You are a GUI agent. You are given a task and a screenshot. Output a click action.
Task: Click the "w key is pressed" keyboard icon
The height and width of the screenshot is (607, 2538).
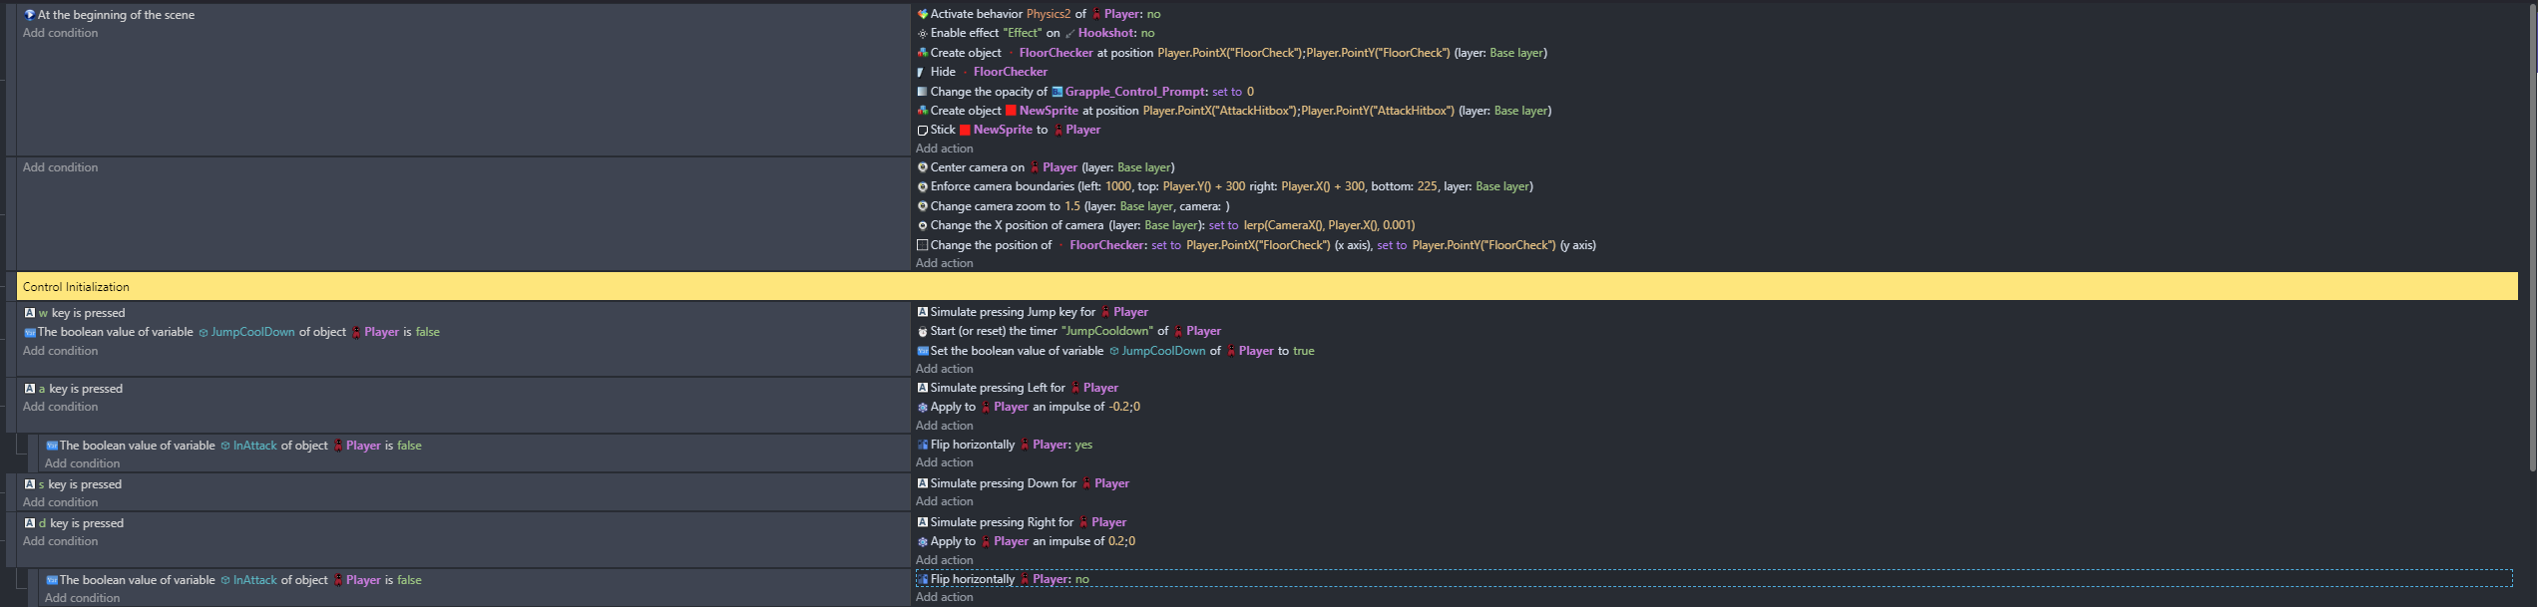pyautogui.click(x=30, y=313)
